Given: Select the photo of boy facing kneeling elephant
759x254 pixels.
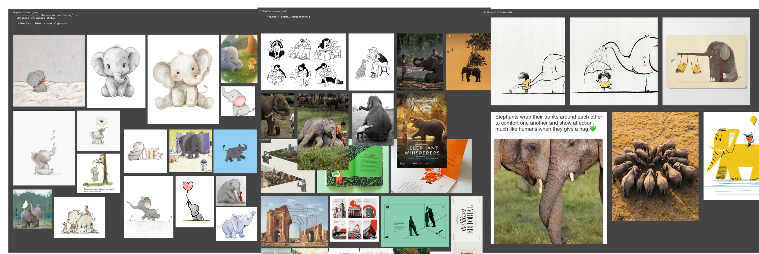Looking at the screenshot, I should [419, 62].
